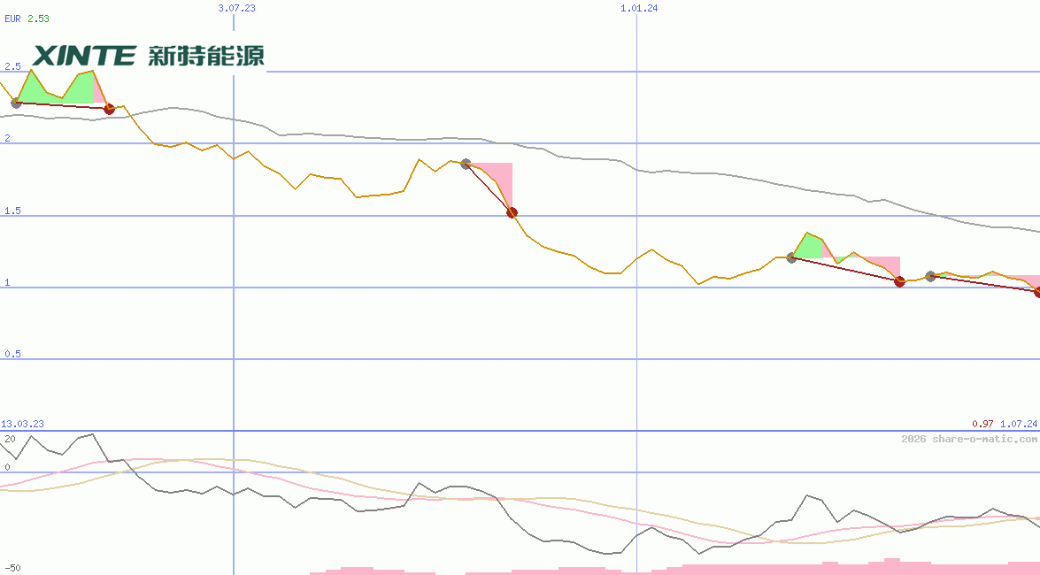This screenshot has width=1040, height=575.
Task: Select the red marker dot below the logo
Action: point(109,109)
